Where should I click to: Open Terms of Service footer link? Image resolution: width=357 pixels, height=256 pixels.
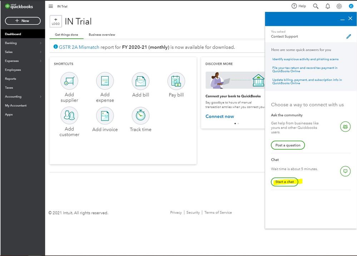tap(218, 212)
